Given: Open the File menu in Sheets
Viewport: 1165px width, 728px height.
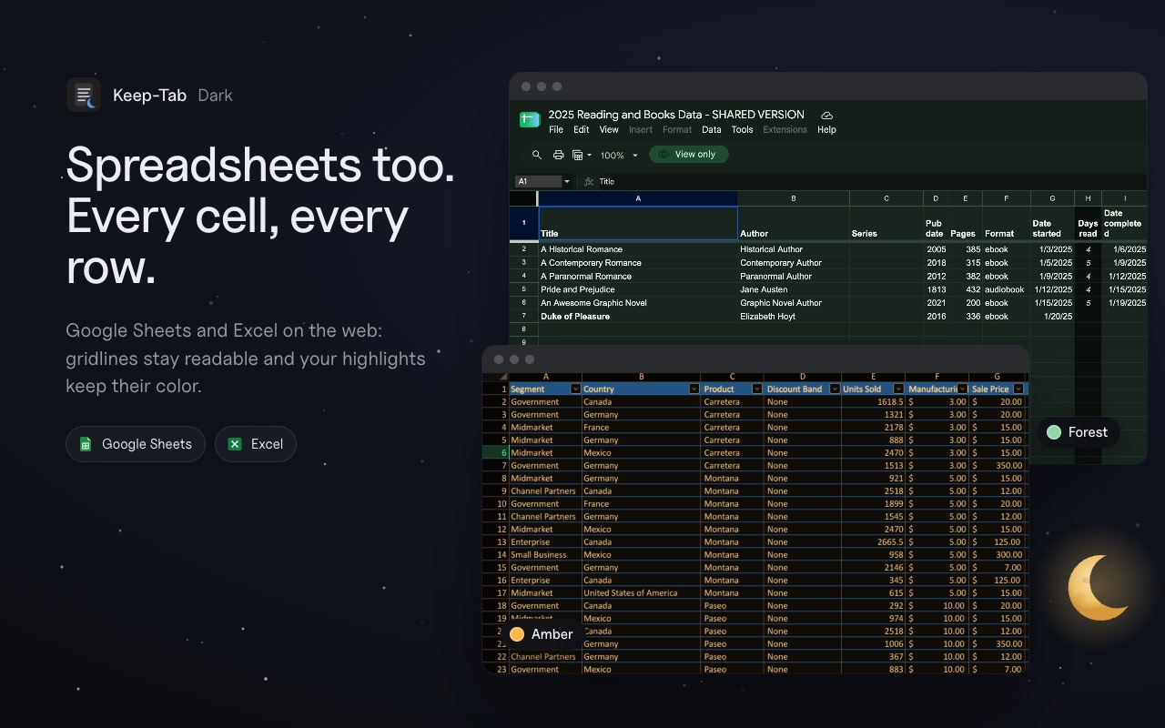Looking at the screenshot, I should point(556,129).
